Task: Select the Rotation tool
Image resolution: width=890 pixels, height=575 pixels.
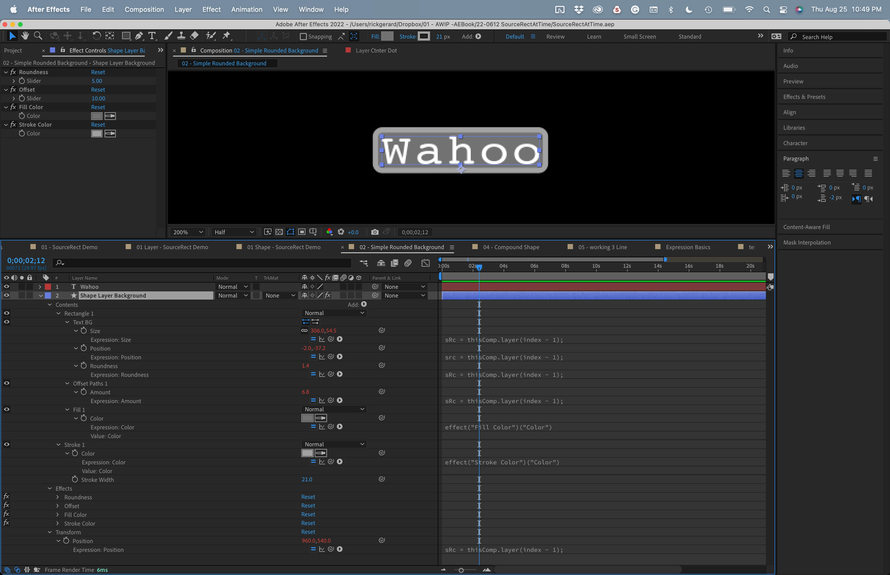Action: point(96,36)
